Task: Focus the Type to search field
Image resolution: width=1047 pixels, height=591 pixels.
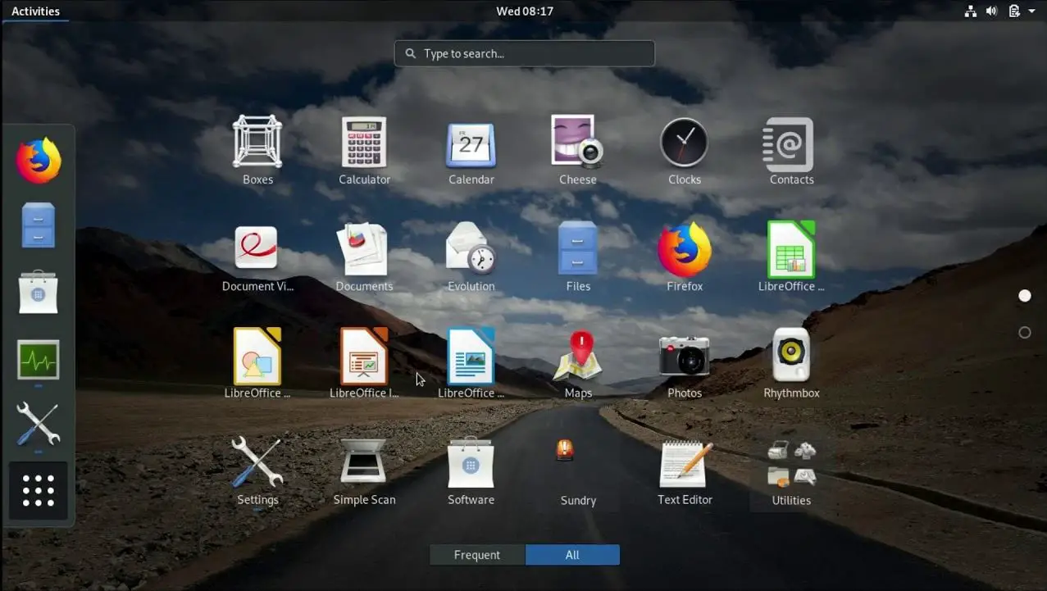Action: point(525,53)
